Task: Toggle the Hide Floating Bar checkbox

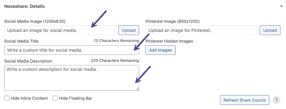Action: click(55, 98)
